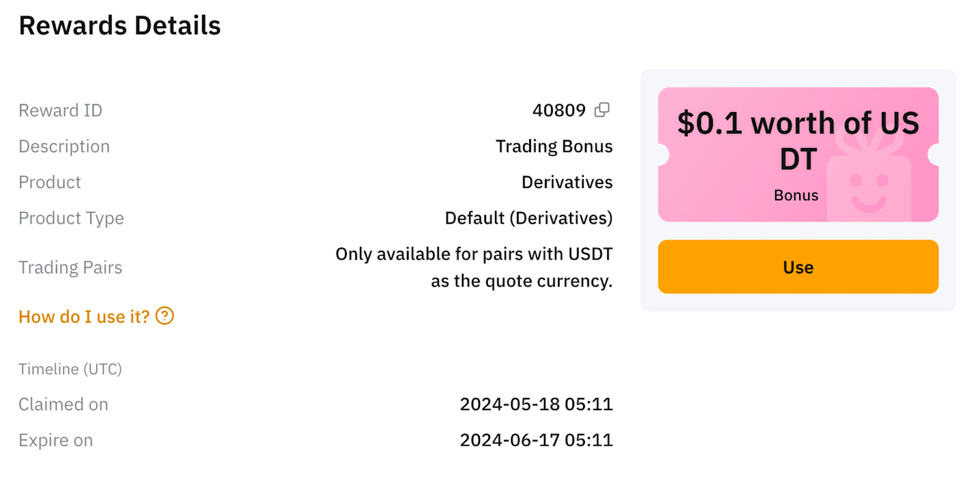
Task: Click the Reward ID field label
Action: (x=61, y=110)
